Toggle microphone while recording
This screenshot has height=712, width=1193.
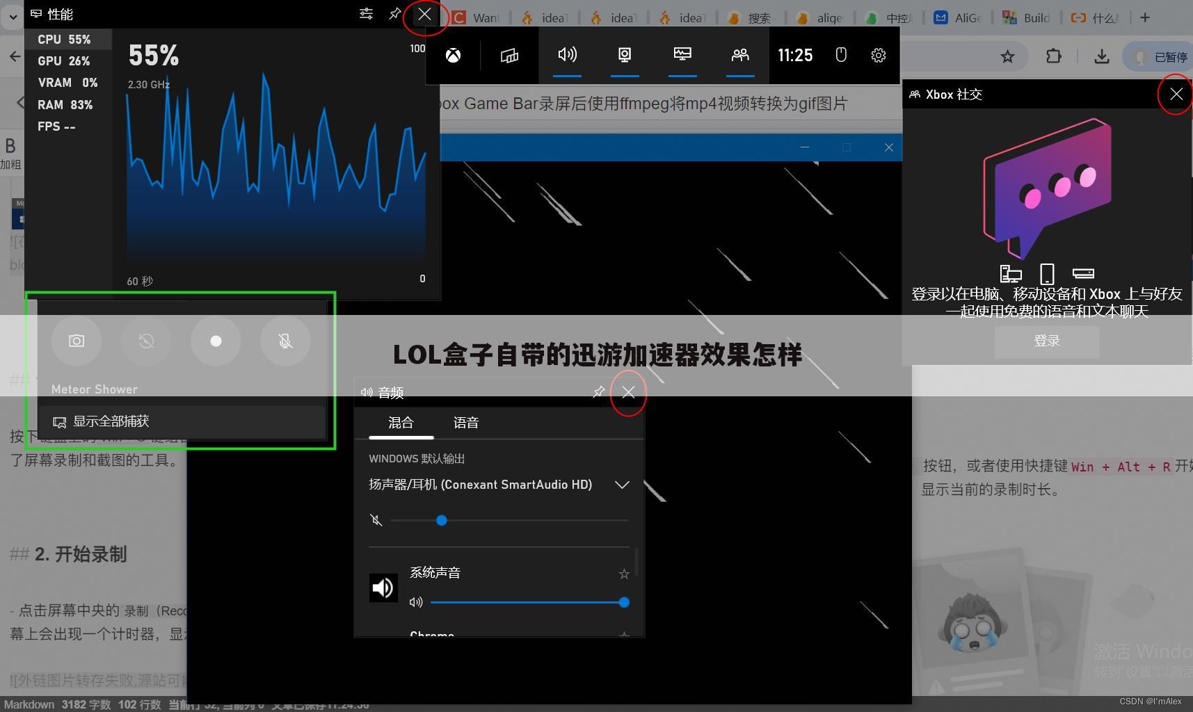tap(285, 341)
